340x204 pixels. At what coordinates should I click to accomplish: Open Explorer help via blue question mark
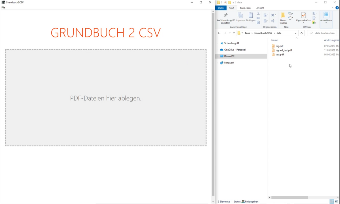point(337,8)
